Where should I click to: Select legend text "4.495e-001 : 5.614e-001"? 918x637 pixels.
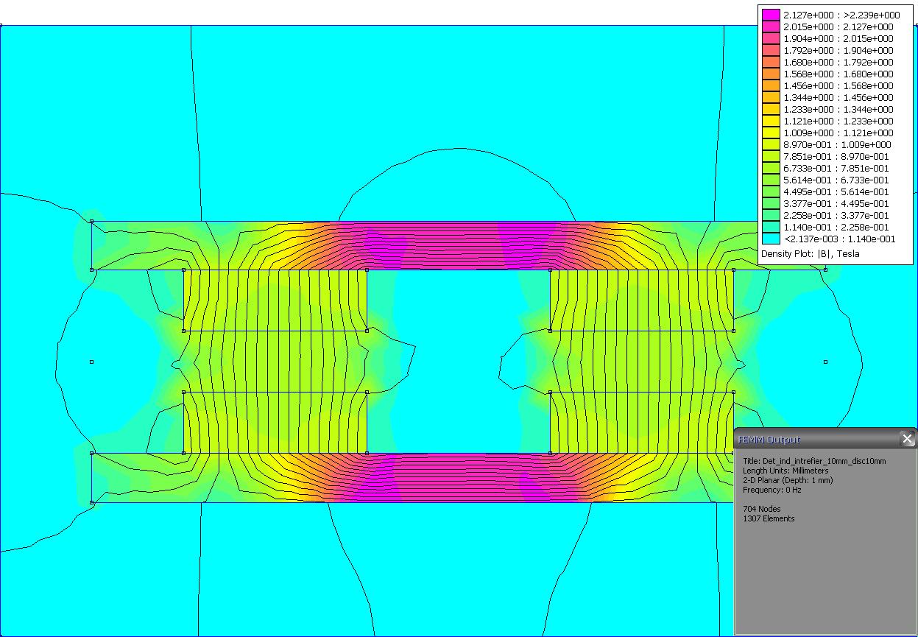(x=836, y=191)
